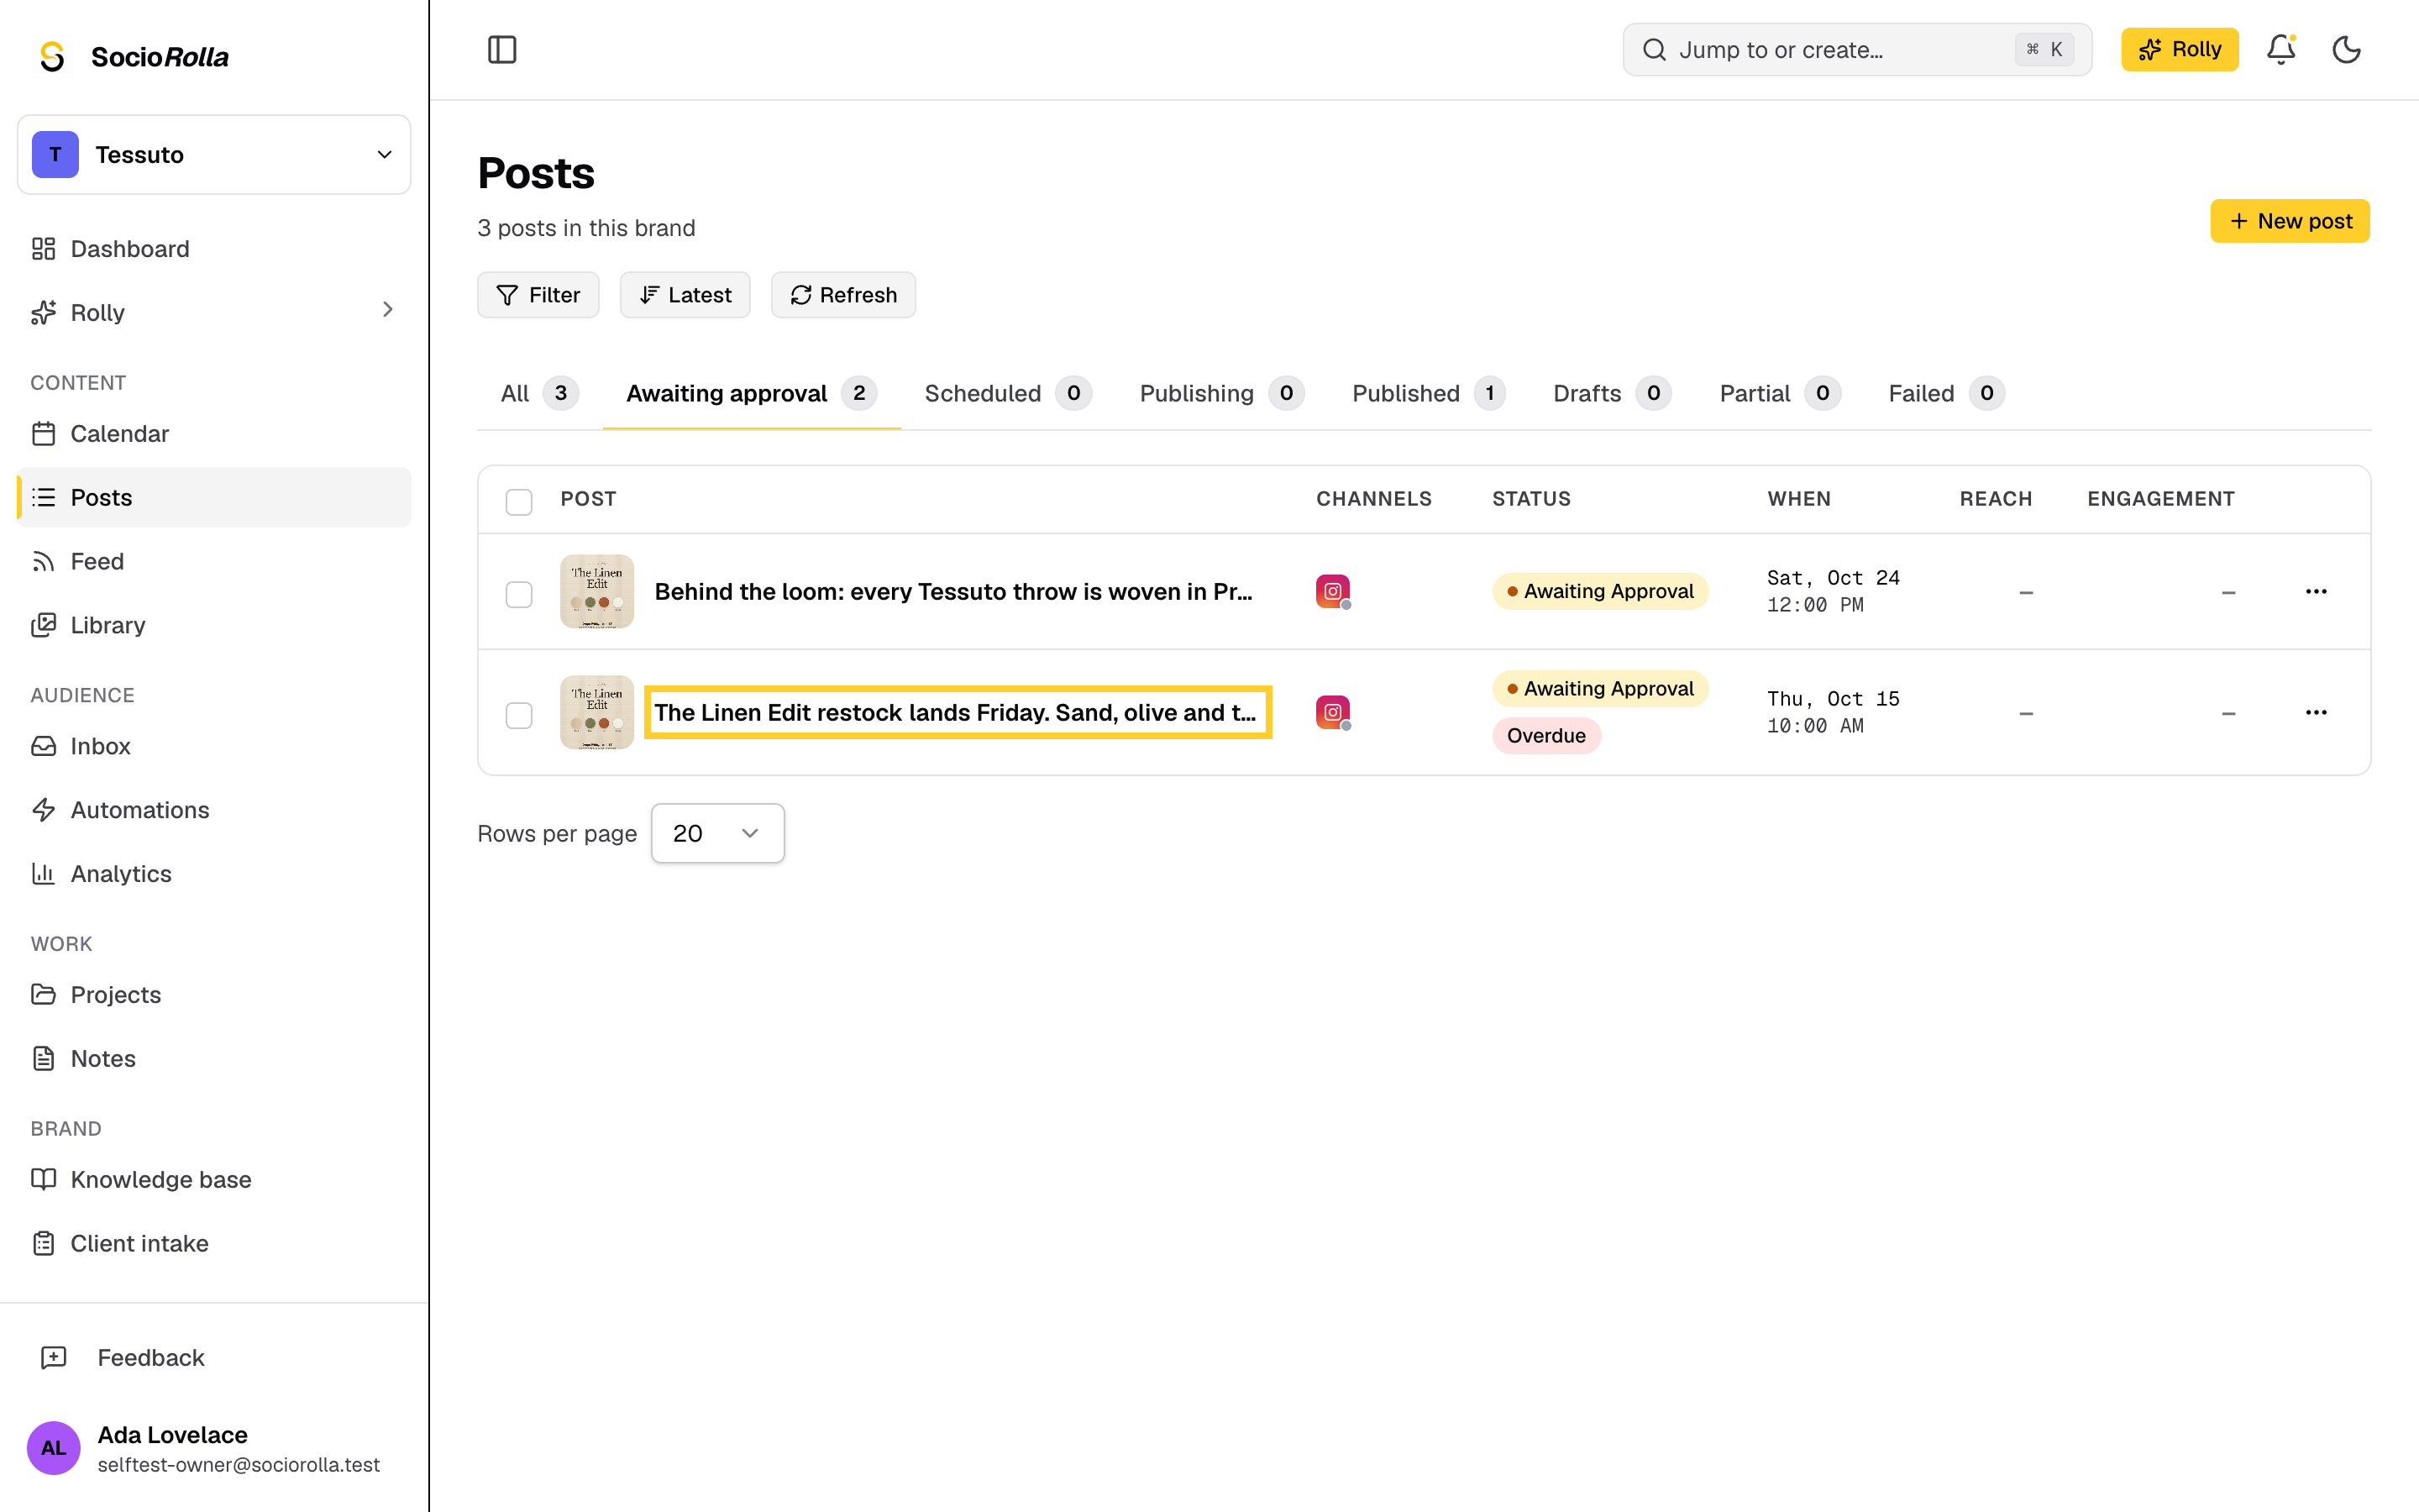Open more options for Behind the loom post
2419x1512 pixels.
(x=2316, y=591)
